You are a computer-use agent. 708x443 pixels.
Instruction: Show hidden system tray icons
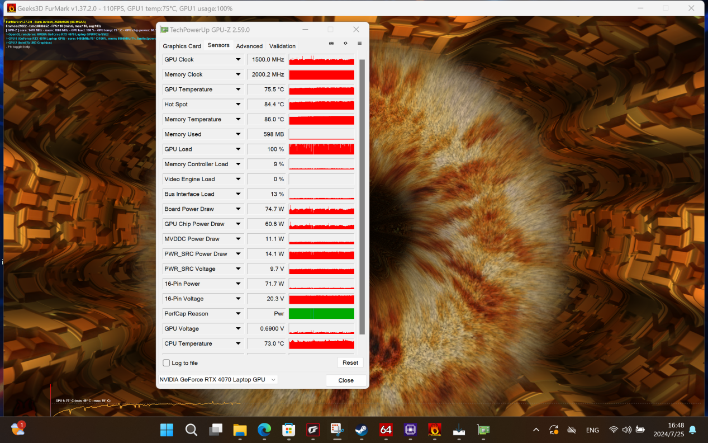[x=536, y=430]
